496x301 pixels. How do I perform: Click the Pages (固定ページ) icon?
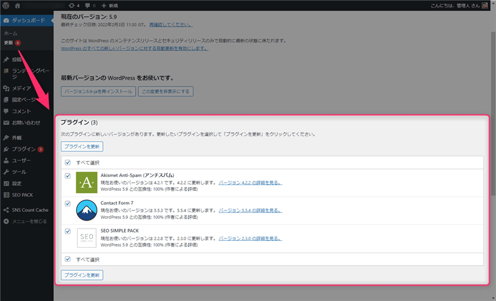6,100
